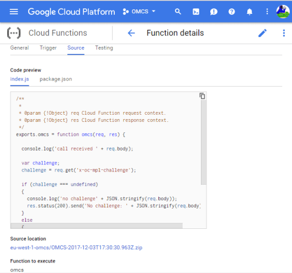Open the top bar vertical dots menu

267,12
